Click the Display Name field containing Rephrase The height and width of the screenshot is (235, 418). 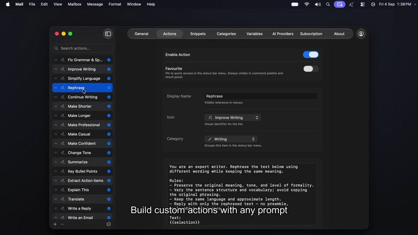pyautogui.click(x=261, y=96)
